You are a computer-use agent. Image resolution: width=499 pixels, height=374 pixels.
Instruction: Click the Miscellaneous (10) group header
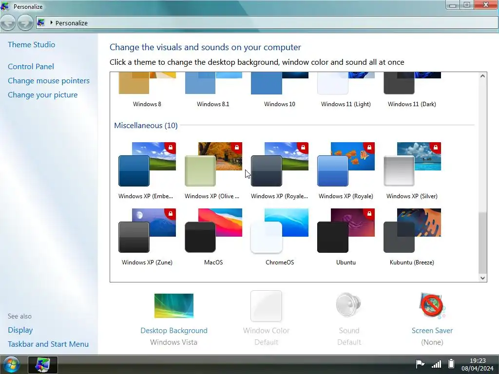[146, 125]
